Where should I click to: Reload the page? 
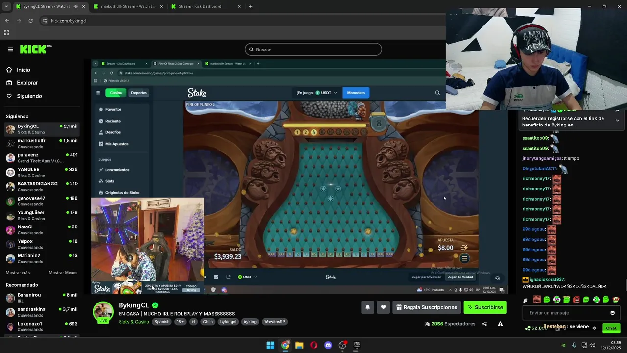[30, 21]
